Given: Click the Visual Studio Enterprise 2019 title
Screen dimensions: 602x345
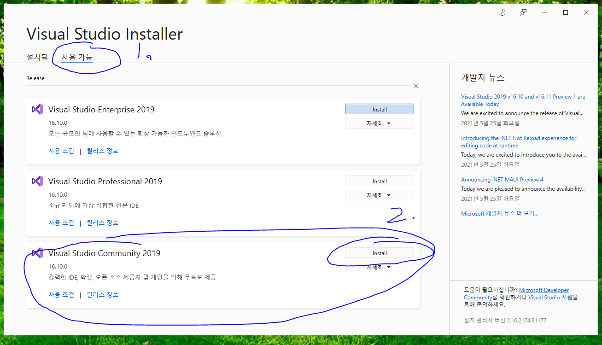Looking at the screenshot, I should pyautogui.click(x=101, y=110).
